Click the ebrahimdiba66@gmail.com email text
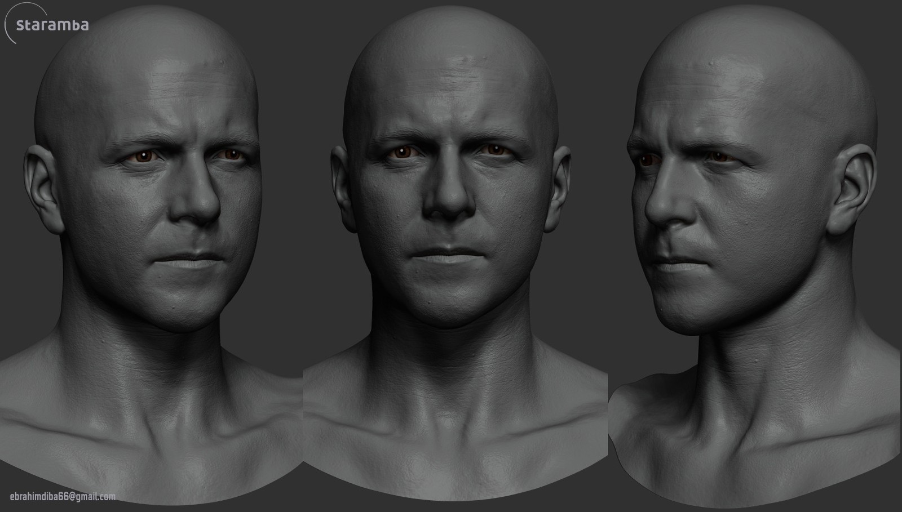Screen dimensions: 902x512 [63, 497]
